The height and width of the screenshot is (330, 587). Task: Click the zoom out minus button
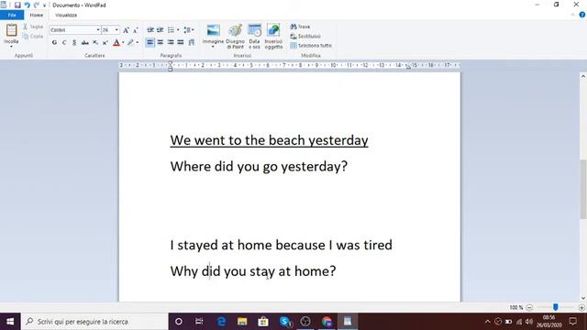tap(529, 308)
